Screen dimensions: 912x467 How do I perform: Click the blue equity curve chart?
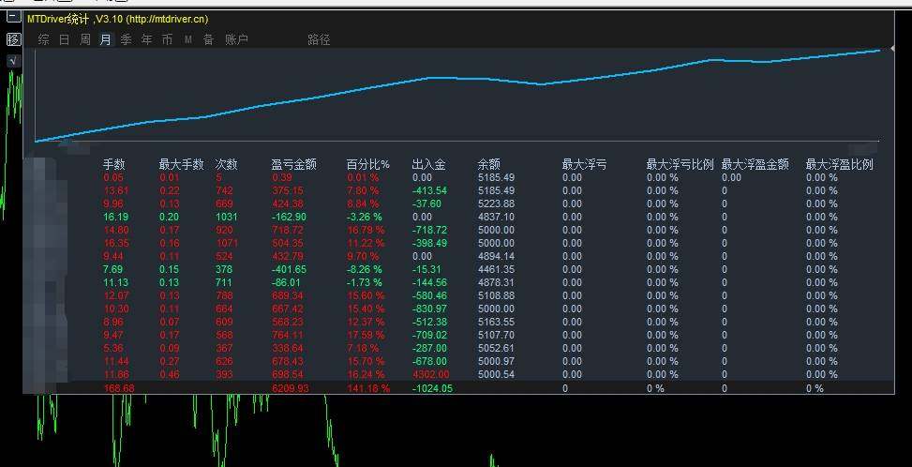click(x=457, y=96)
